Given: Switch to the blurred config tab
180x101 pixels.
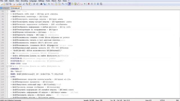Looking at the screenshot, I should pyautogui.click(x=5, y=8).
